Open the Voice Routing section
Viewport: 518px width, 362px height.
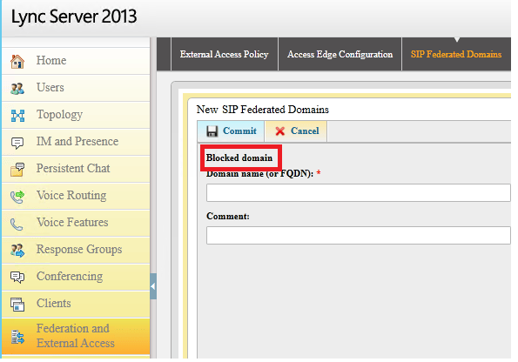pyautogui.click(x=76, y=197)
